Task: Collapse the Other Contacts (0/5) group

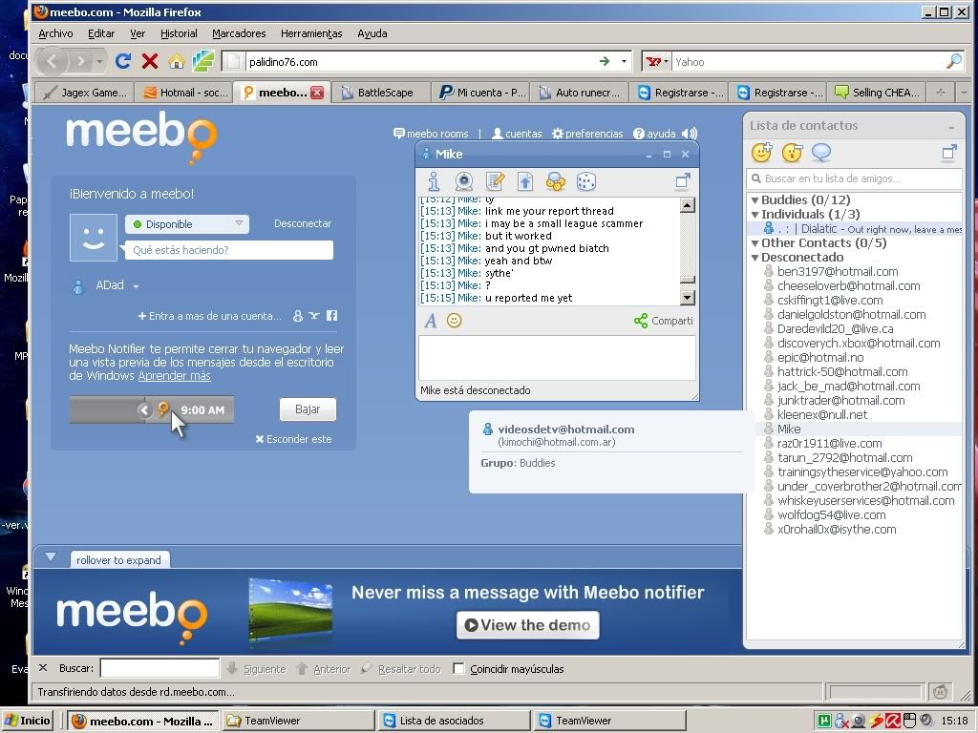Action: [x=755, y=243]
